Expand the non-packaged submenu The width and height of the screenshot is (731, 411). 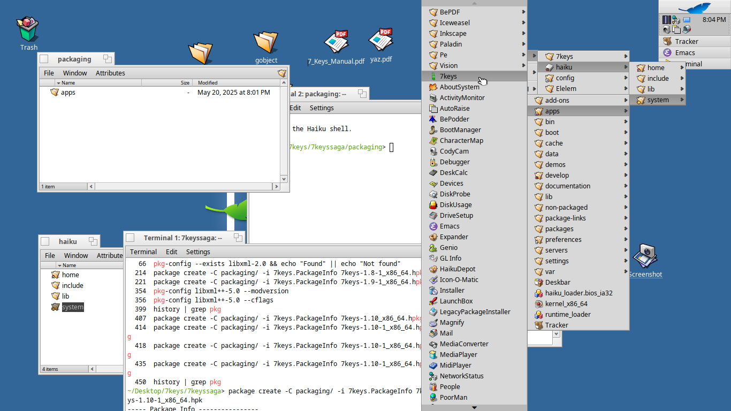(578, 208)
